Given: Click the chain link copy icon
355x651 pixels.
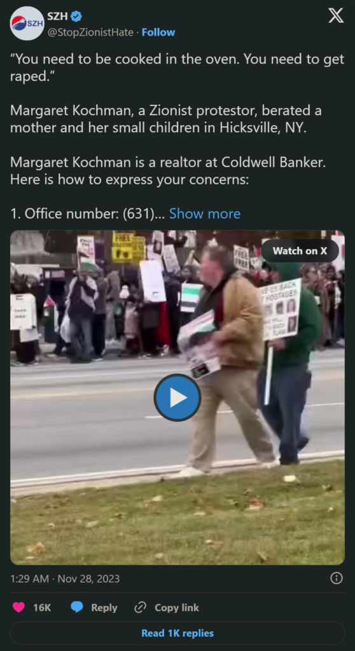Looking at the screenshot, I should click(140, 607).
